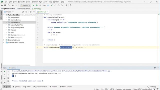Expand the ProgrammingTasks folder

click(6, 27)
